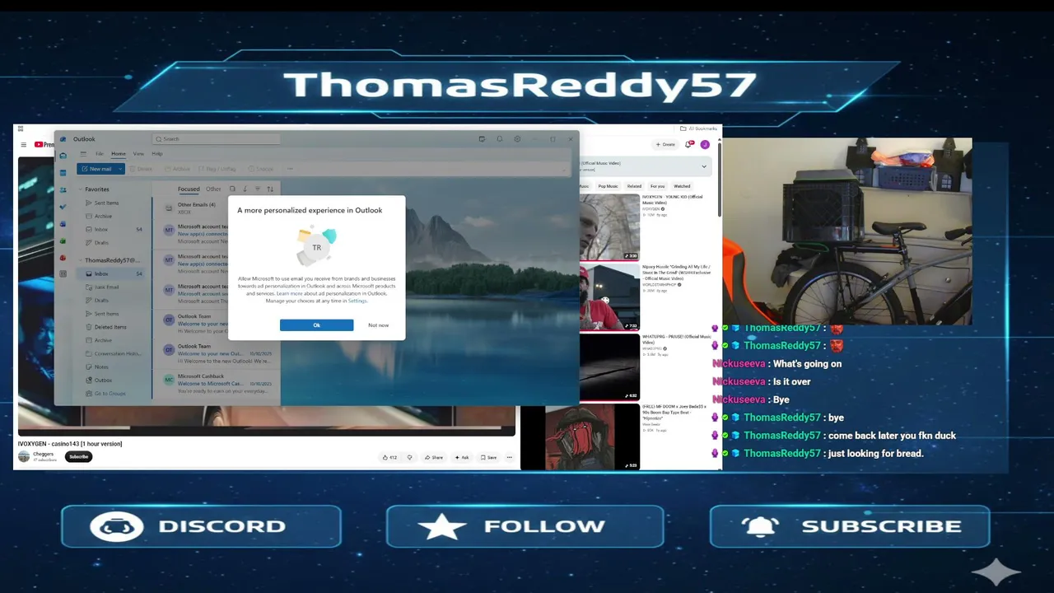Screen dimensions: 1054x593
Task: Click Snooze in the Outlook ribbon
Action: click(261, 169)
